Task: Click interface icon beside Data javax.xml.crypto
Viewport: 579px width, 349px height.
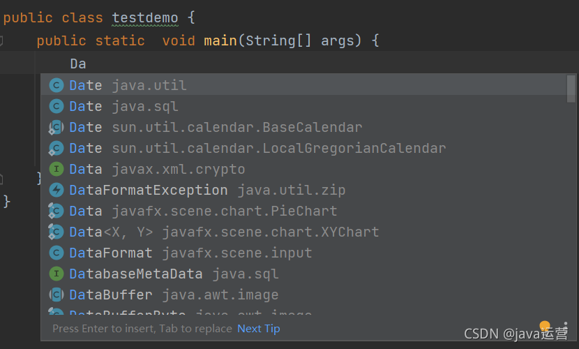Action: (x=57, y=169)
